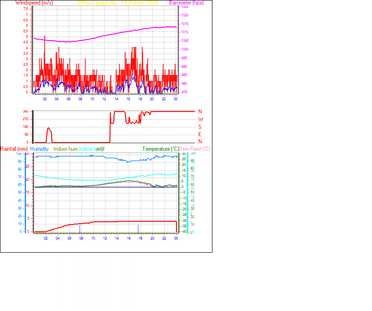
Task: Click the '1000' barometer axis value
Action: [x=185, y=49]
